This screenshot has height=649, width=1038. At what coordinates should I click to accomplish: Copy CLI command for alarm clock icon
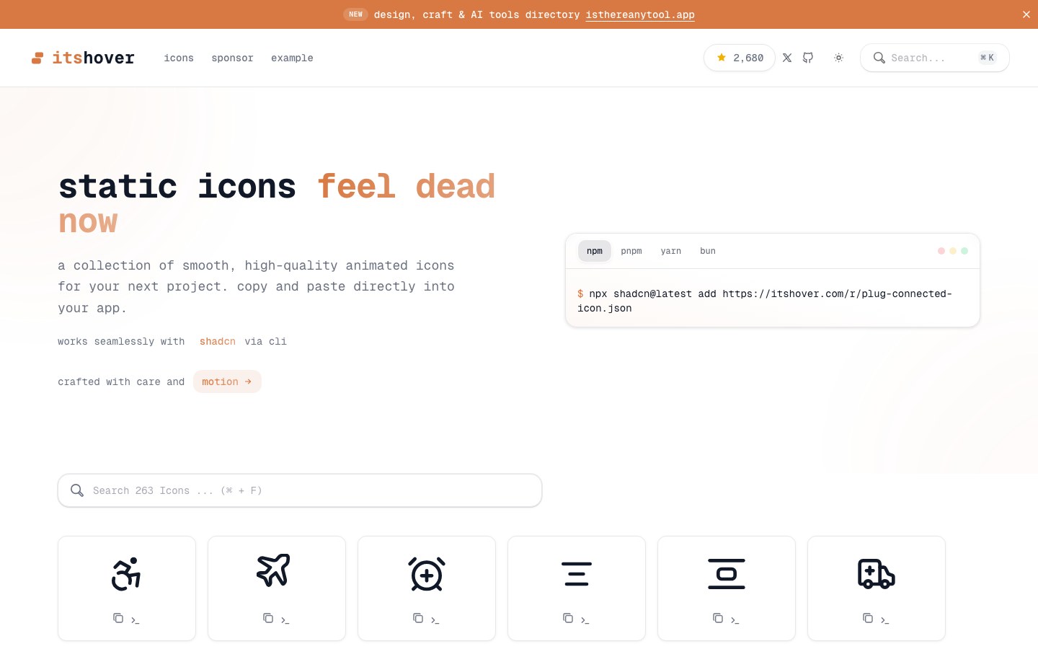[435, 619]
